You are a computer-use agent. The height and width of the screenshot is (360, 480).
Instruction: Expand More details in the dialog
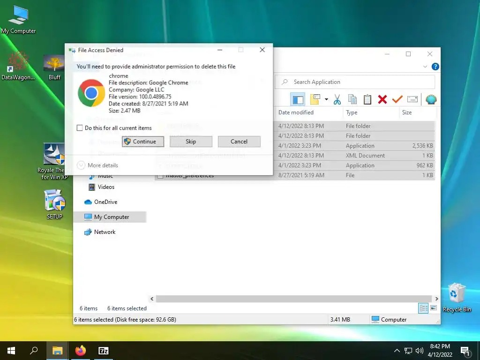97,165
